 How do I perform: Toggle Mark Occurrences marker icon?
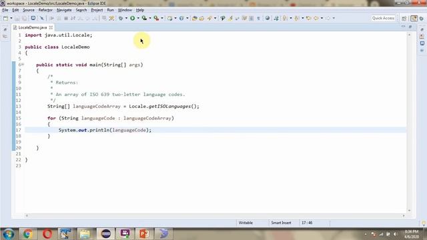tap(230, 18)
